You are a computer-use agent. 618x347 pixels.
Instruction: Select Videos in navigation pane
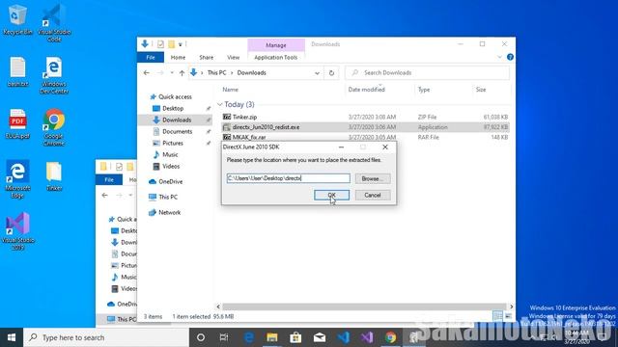(x=171, y=166)
